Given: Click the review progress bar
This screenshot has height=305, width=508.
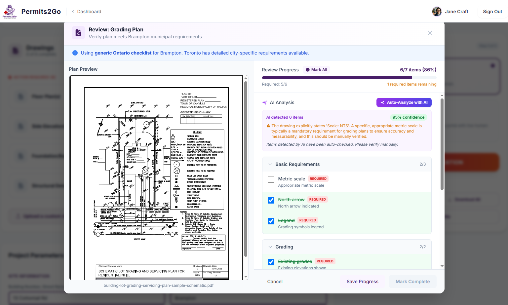Looking at the screenshot, I should [349, 78].
